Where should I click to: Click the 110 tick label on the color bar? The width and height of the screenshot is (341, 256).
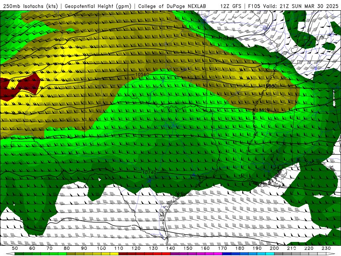pyautogui.click(x=119, y=248)
